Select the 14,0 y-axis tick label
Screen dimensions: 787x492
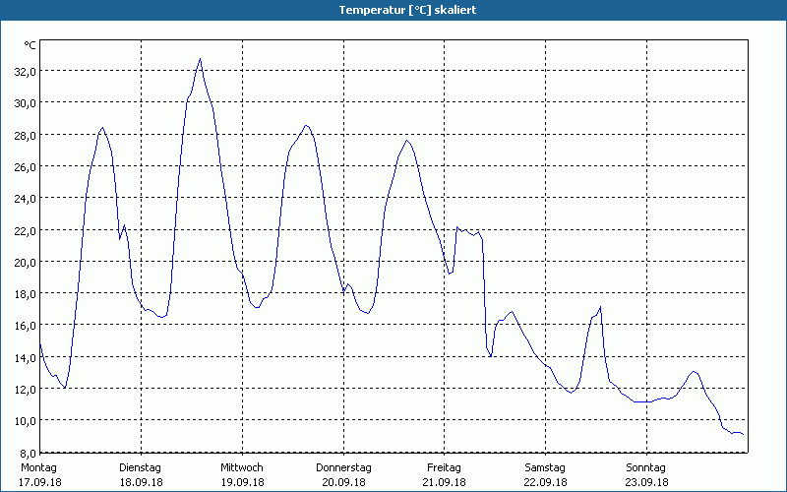pos(25,357)
